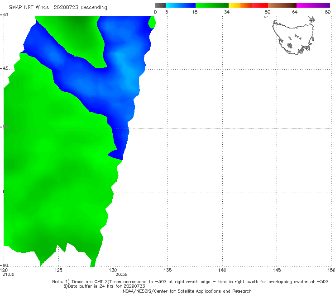Screen dimensions: 335x294
Task: Click longitude axis label '125'
Action: coord(58,270)
